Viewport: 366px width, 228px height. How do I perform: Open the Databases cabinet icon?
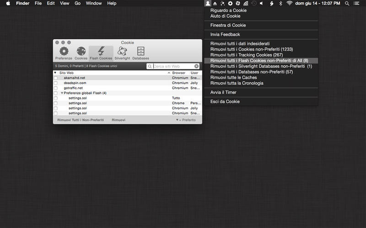pyautogui.click(x=140, y=51)
